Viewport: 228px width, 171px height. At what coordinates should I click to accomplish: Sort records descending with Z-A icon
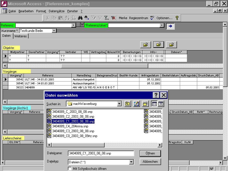[x=73, y=18]
